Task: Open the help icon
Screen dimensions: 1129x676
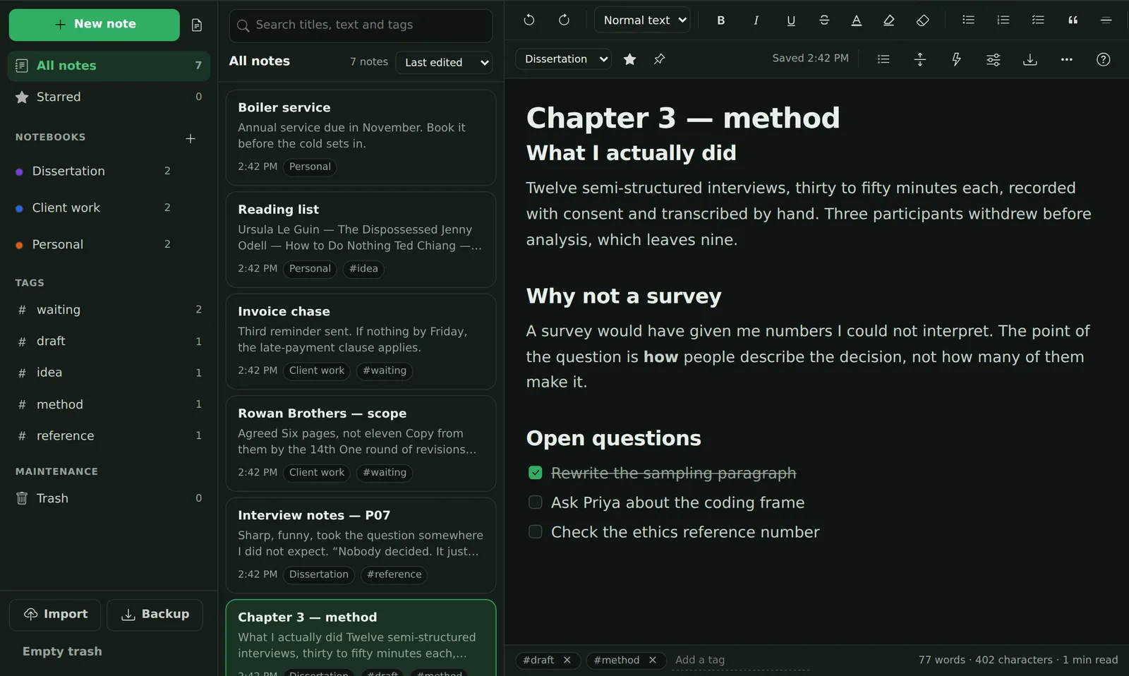Action: (x=1104, y=59)
